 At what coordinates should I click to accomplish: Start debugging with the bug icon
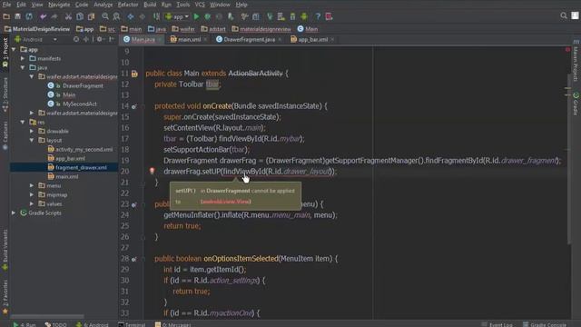tap(208, 16)
